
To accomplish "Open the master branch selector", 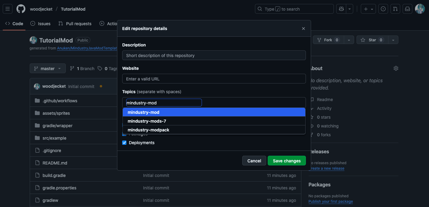I will point(48,68).
